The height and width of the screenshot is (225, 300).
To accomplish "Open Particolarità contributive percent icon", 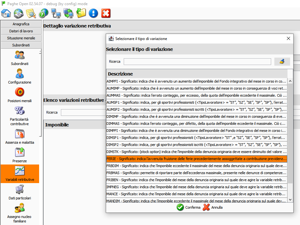I will point(20,111).
